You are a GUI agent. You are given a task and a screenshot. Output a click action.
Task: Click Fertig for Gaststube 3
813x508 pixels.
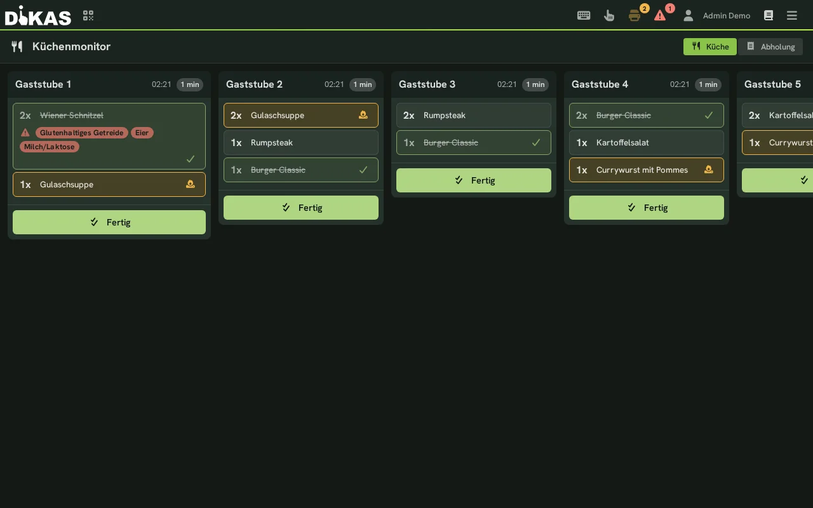pyautogui.click(x=474, y=180)
